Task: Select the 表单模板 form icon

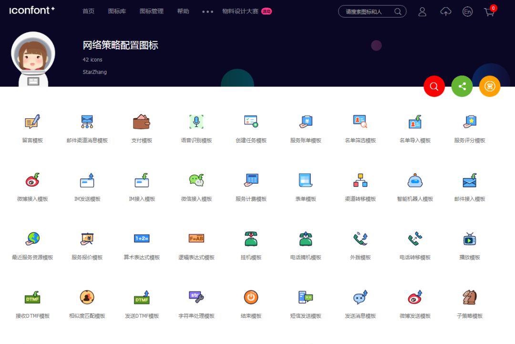Action: point(306,180)
